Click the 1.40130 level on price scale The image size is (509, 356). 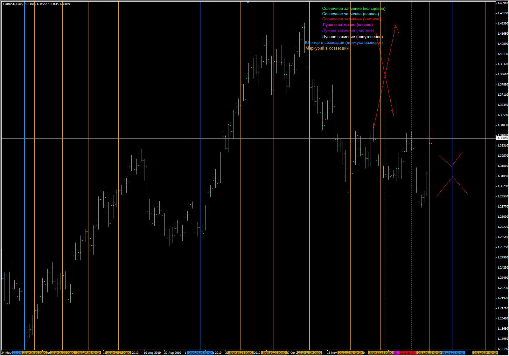click(503, 54)
